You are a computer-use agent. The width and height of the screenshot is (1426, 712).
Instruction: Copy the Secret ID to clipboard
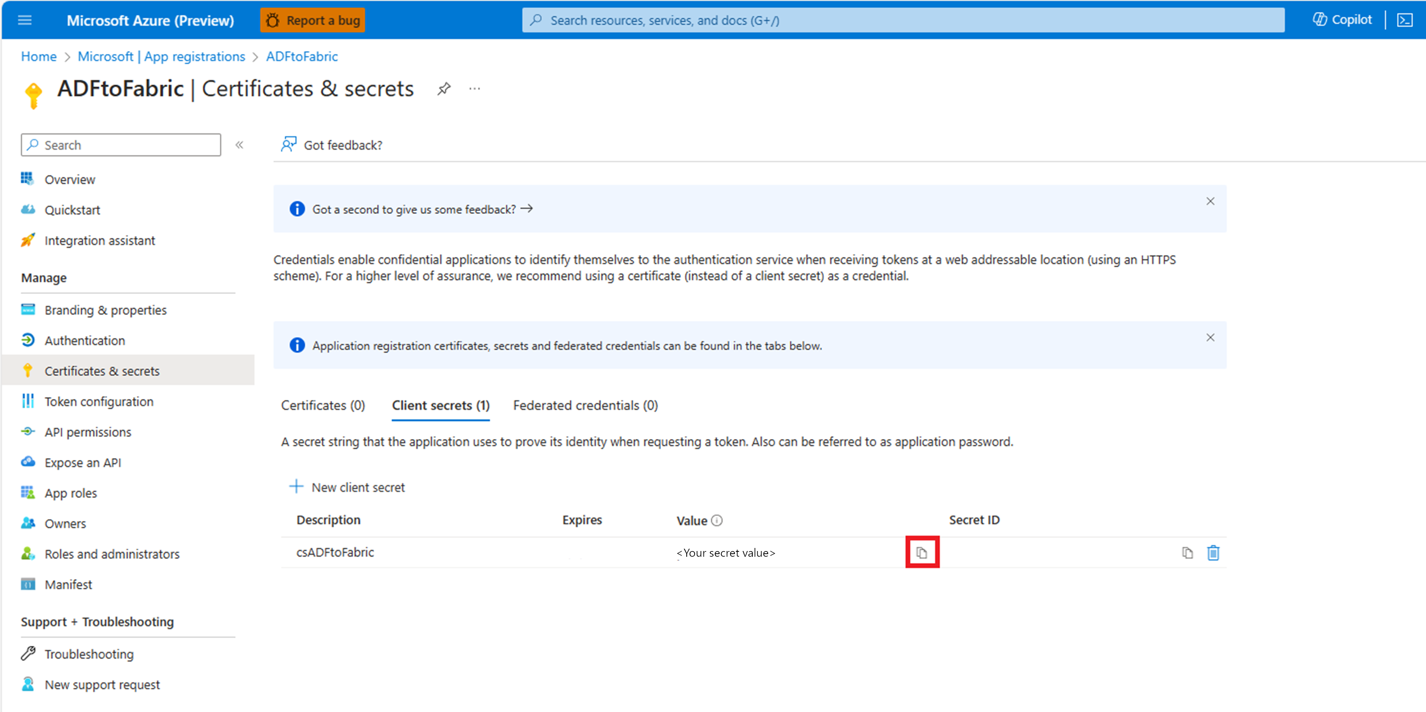(x=1187, y=552)
